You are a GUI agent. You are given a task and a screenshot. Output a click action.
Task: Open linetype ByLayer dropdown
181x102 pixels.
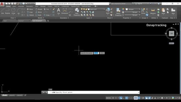[133, 15]
